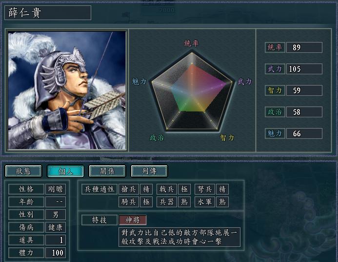
Task: Click the 魅力 value field showing 66
Action: click(x=304, y=133)
